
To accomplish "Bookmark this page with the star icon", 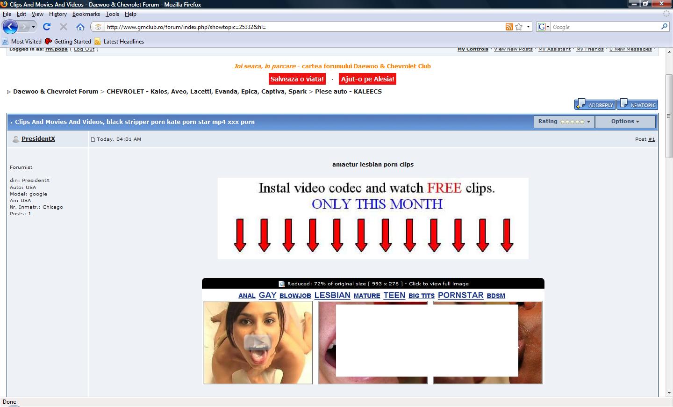I will tap(519, 27).
